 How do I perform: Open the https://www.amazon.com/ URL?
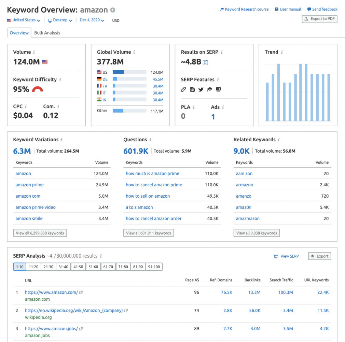click(51, 293)
